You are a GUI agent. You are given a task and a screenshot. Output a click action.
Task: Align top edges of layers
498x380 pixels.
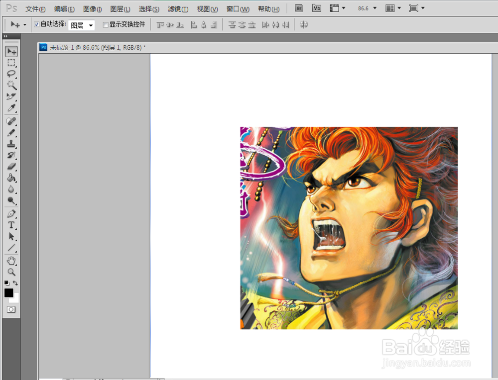point(160,25)
